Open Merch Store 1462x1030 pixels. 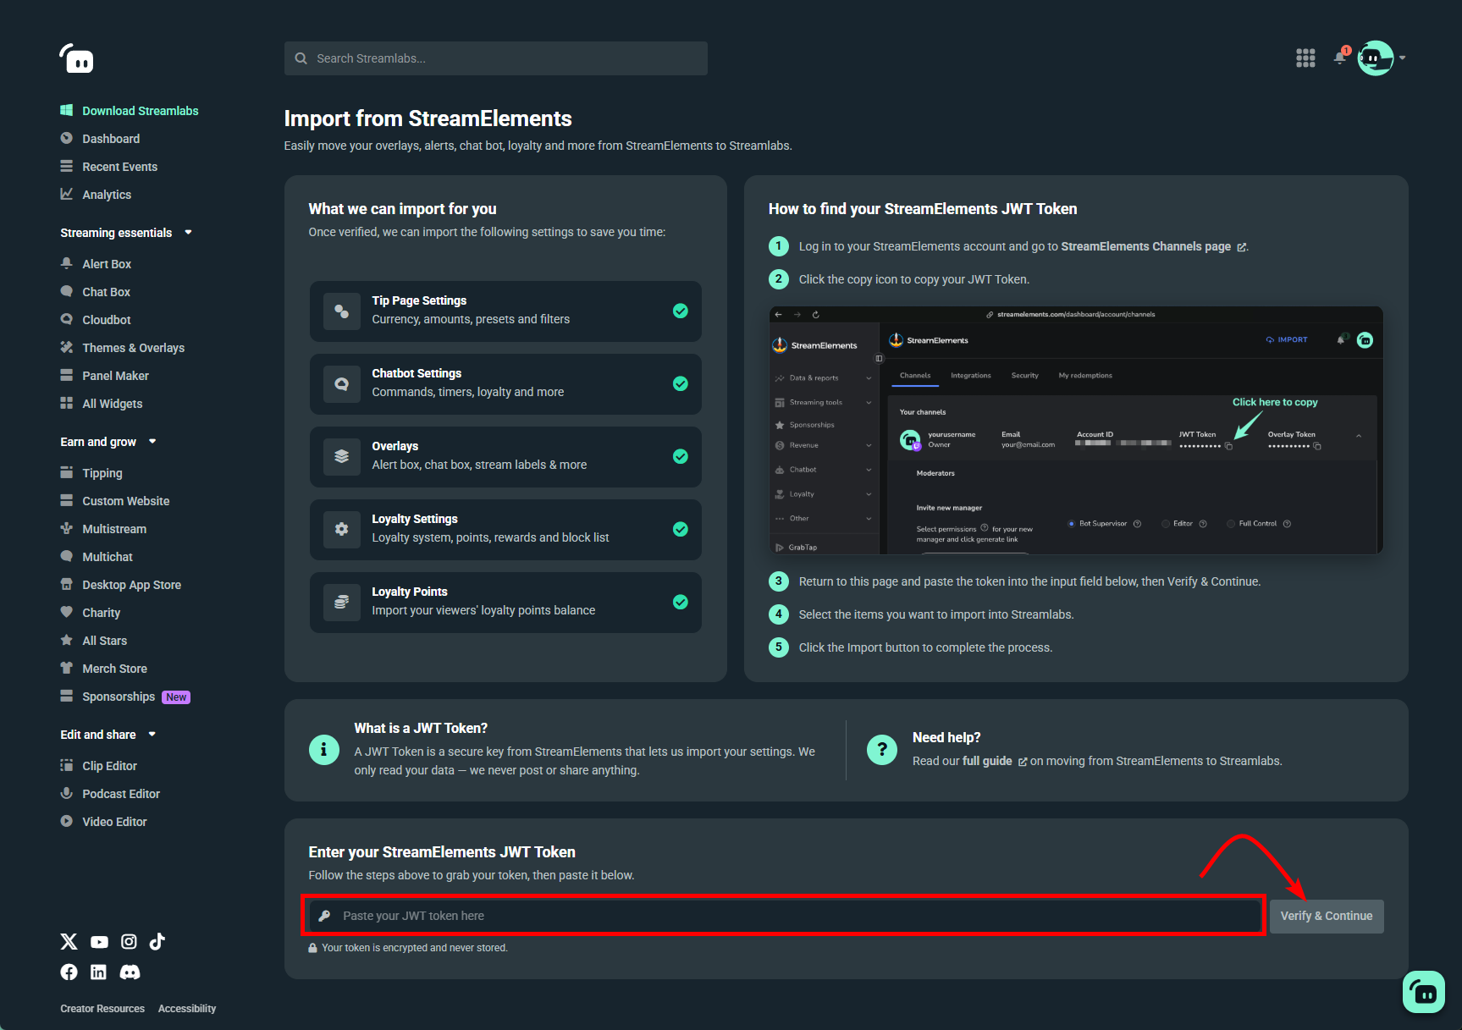[104, 669]
